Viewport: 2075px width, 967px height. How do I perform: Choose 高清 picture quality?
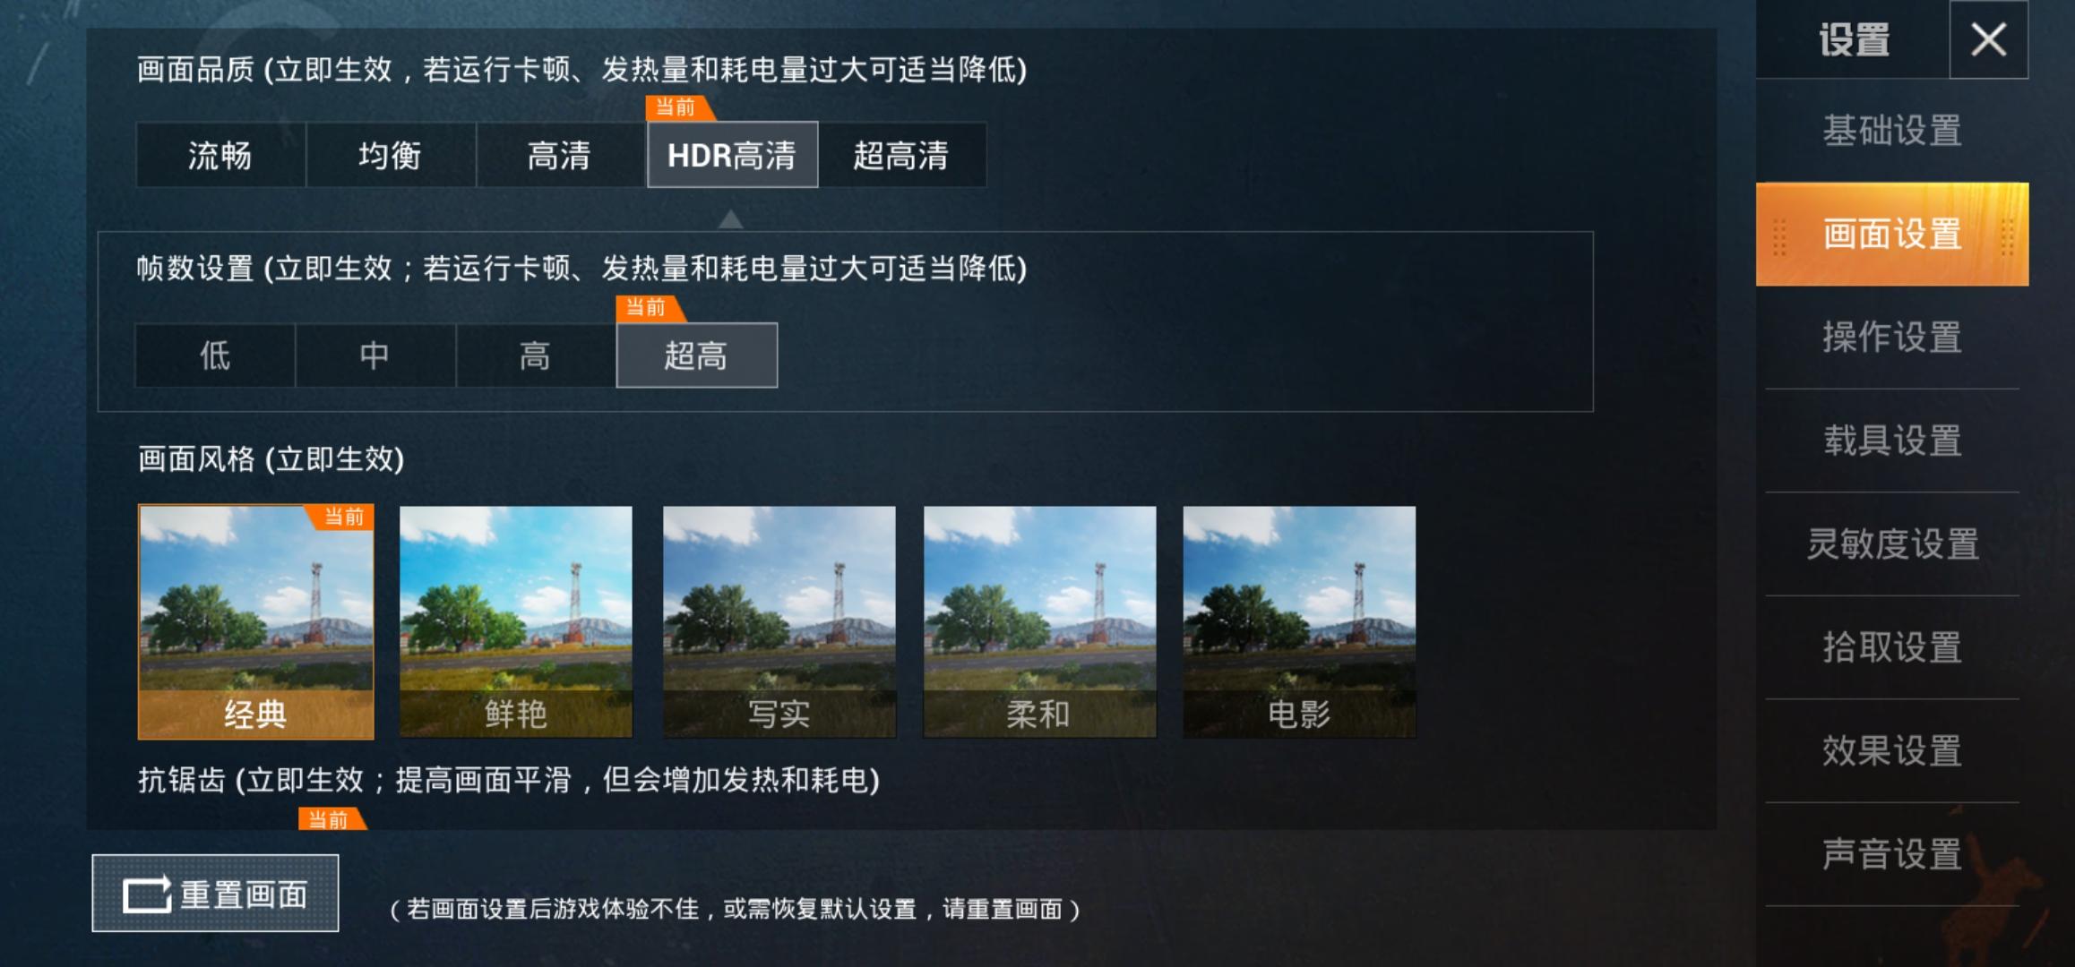pos(561,155)
